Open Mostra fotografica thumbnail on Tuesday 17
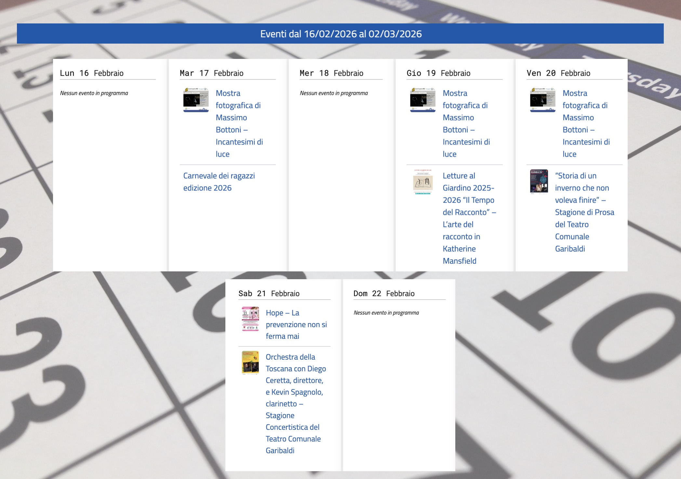Image resolution: width=681 pixels, height=479 pixels. [x=196, y=100]
